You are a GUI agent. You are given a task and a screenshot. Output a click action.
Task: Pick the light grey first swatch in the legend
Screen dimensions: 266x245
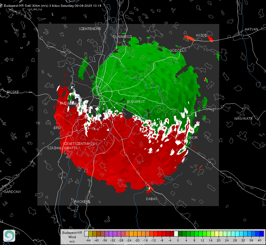click(86, 234)
